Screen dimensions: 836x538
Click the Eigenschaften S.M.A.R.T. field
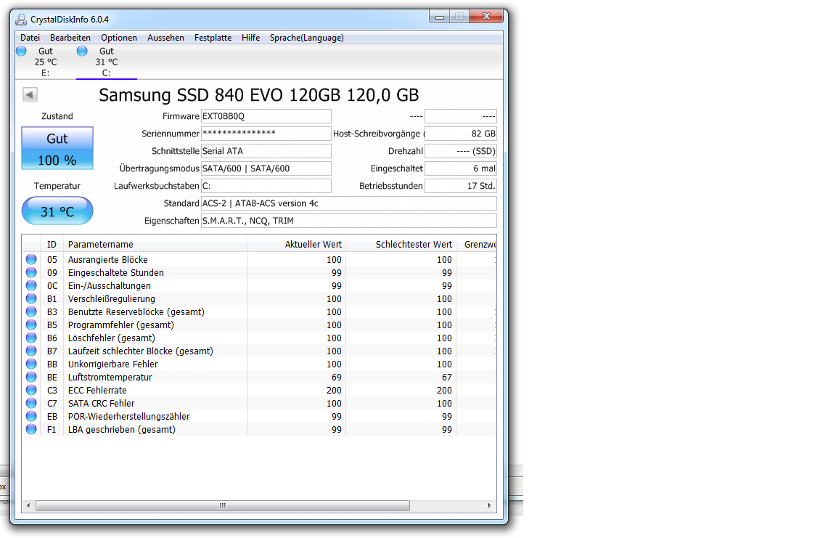click(x=348, y=221)
